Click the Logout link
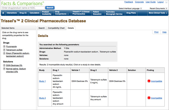The image size is (169, 110). pyautogui.click(x=161, y=2)
